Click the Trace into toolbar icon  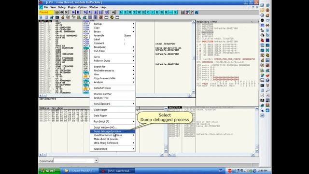click(x=96, y=12)
